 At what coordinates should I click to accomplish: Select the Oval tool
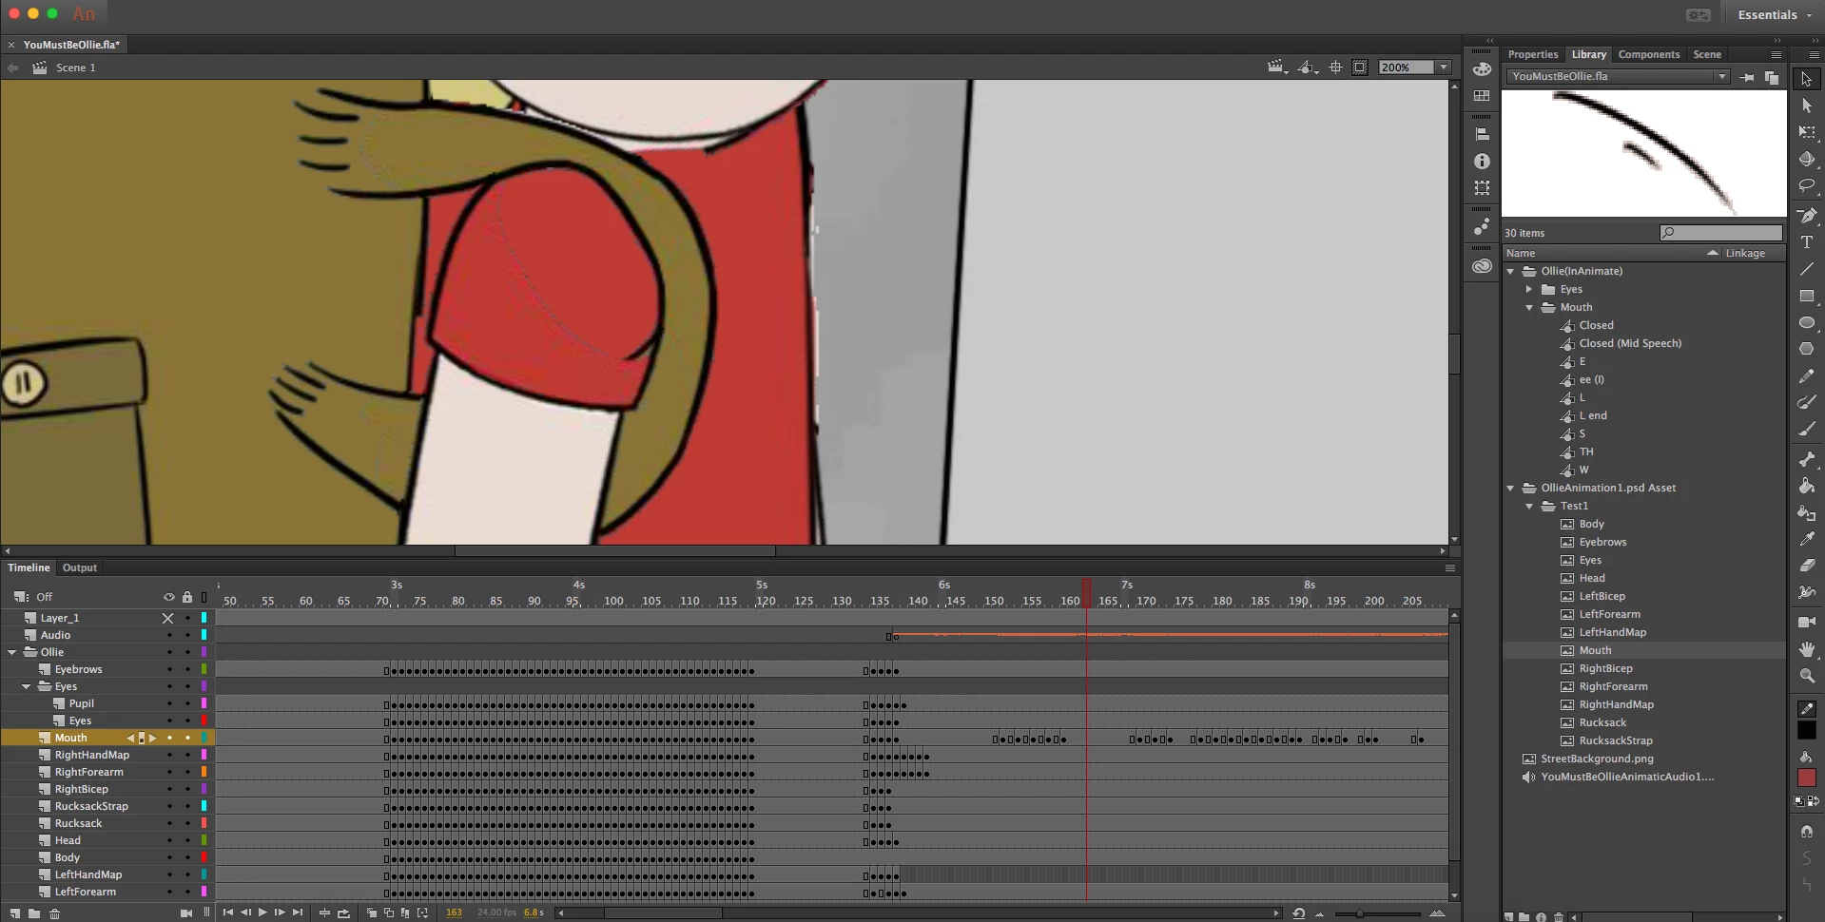1807,322
